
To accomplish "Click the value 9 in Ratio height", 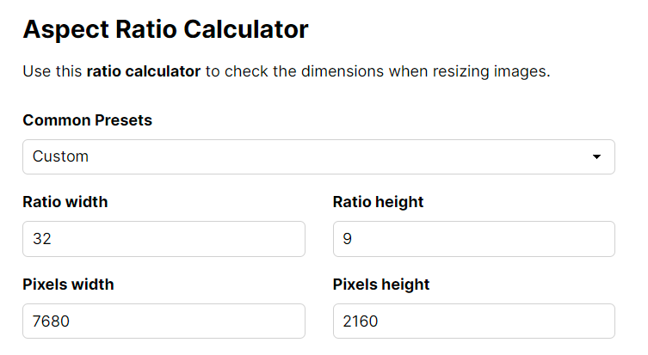I will pyautogui.click(x=347, y=239).
